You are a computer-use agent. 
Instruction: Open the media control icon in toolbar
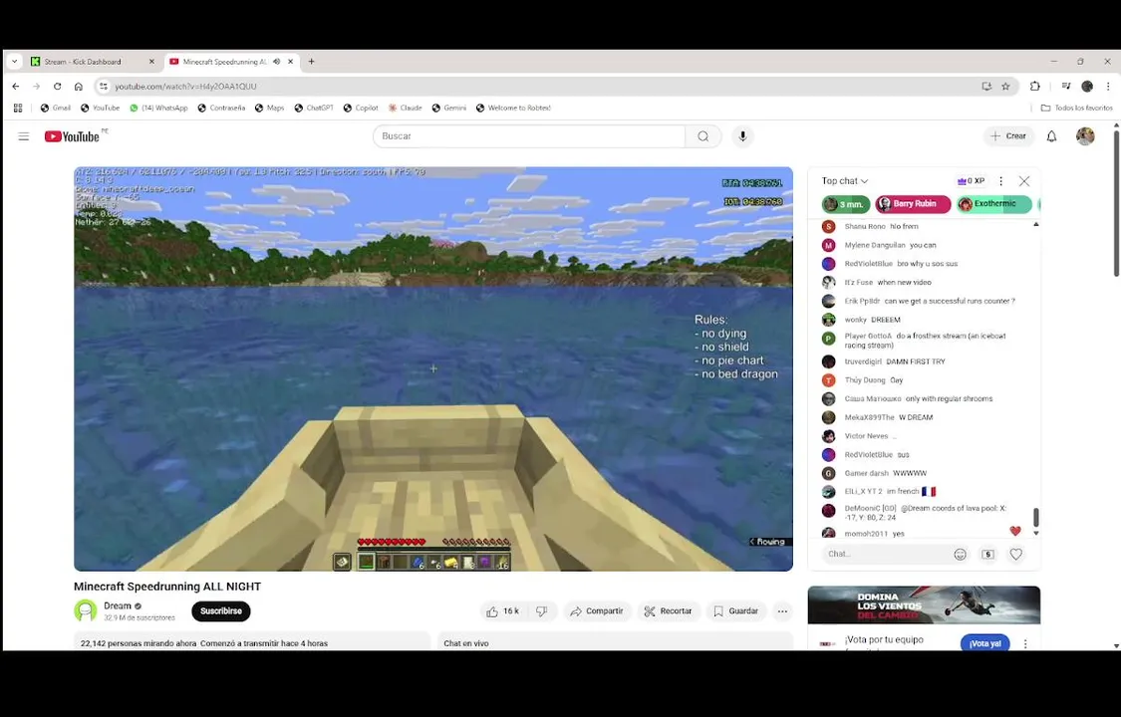point(1066,87)
